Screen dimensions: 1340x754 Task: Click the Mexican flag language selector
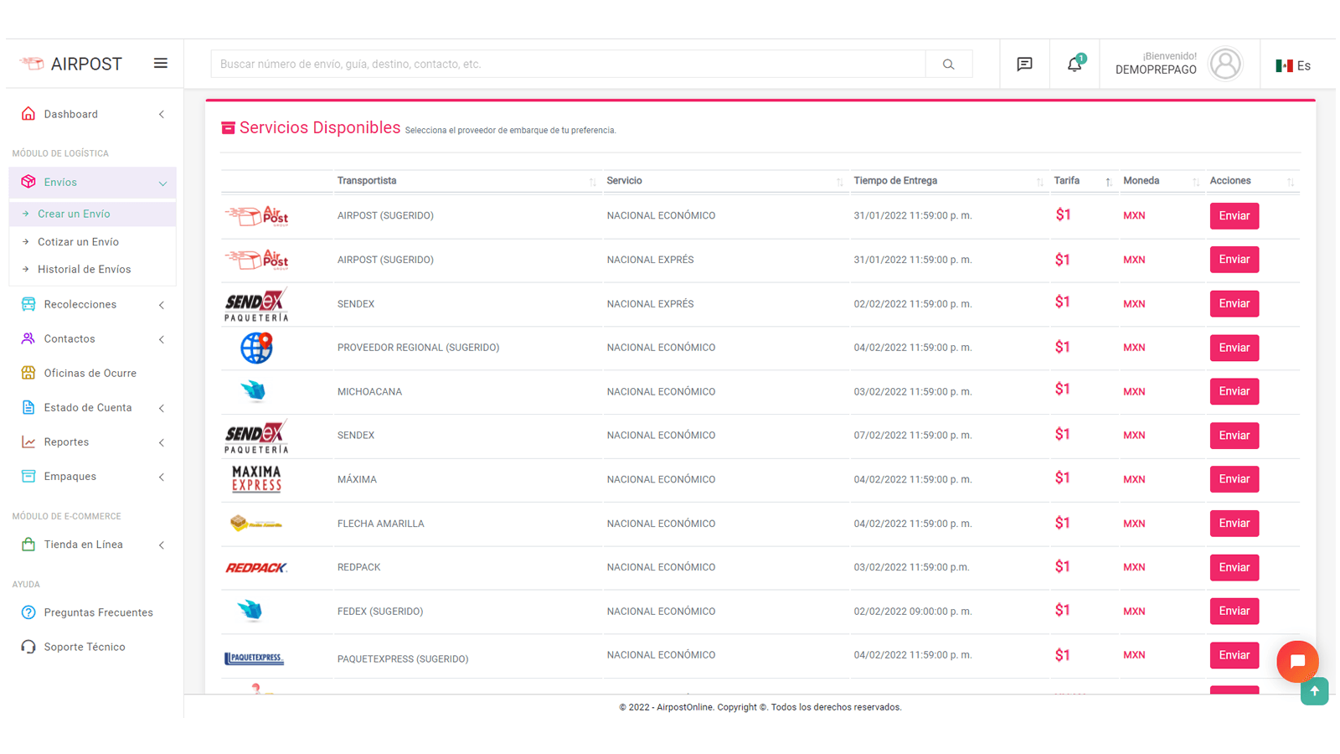[x=1284, y=65]
